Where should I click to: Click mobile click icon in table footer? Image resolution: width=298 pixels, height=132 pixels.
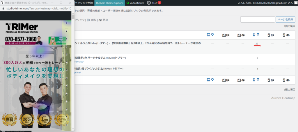pyautogui.click(x=256, y=80)
